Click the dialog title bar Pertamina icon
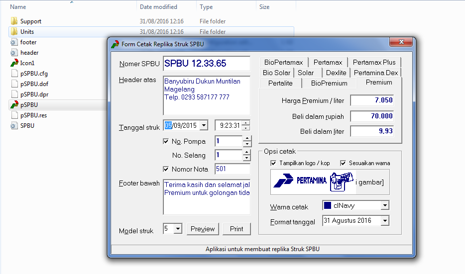 [x=115, y=44]
